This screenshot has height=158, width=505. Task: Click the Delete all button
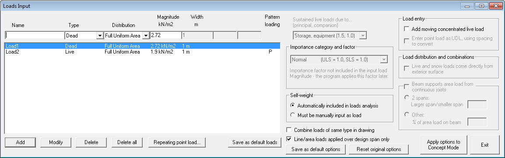pyautogui.click(x=127, y=142)
